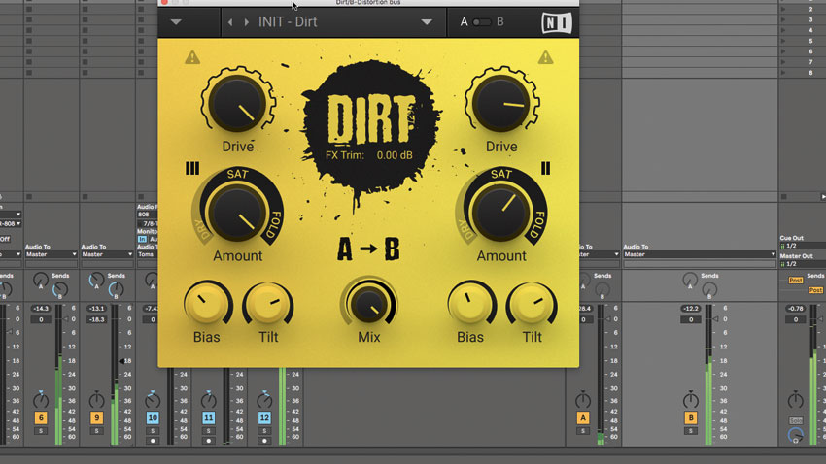
Task: Click the left channel warning triangle icon
Action: pos(192,57)
